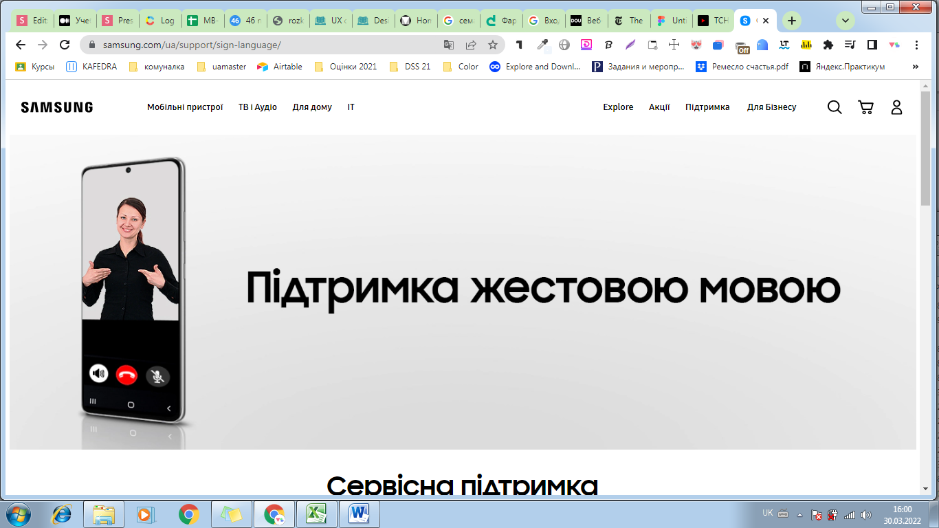
Task: Open the Windows Start button
Action: tap(20, 514)
